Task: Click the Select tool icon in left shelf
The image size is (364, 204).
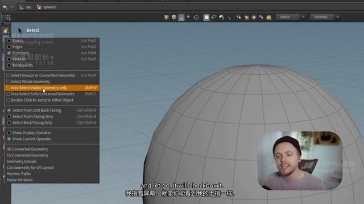Action: [6, 31]
